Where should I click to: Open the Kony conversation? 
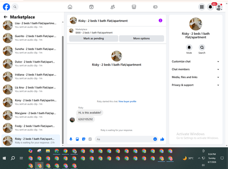click(x=31, y=102)
